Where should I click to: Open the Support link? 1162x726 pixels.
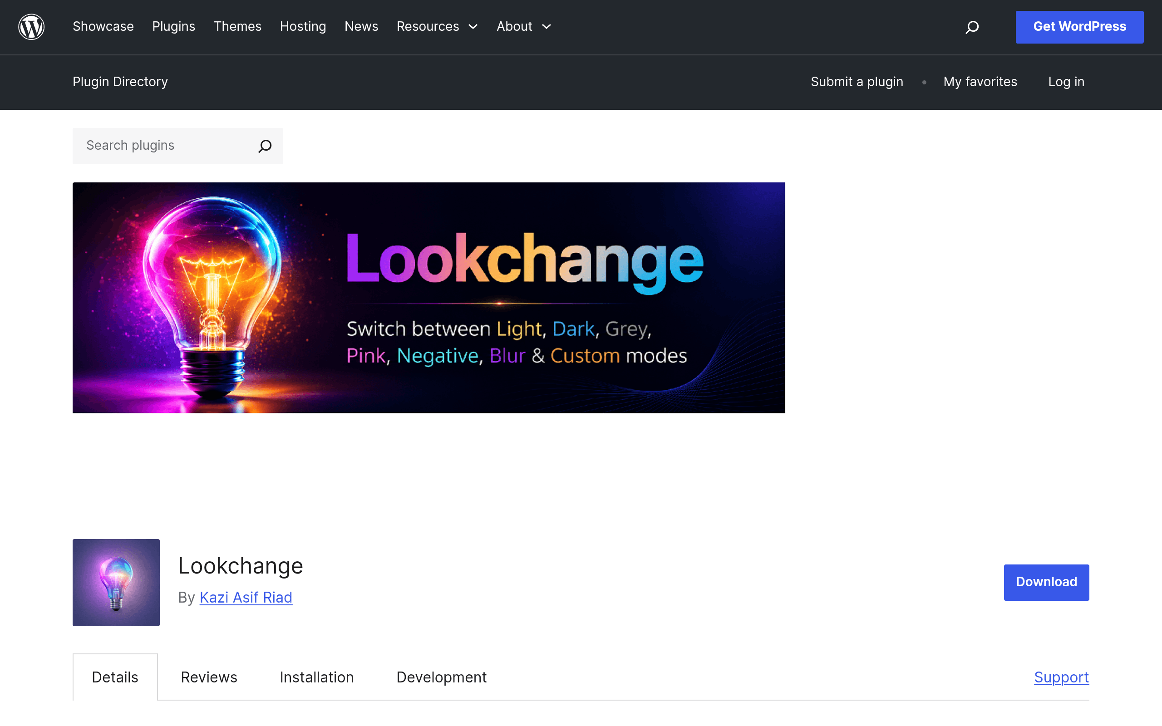click(x=1062, y=677)
